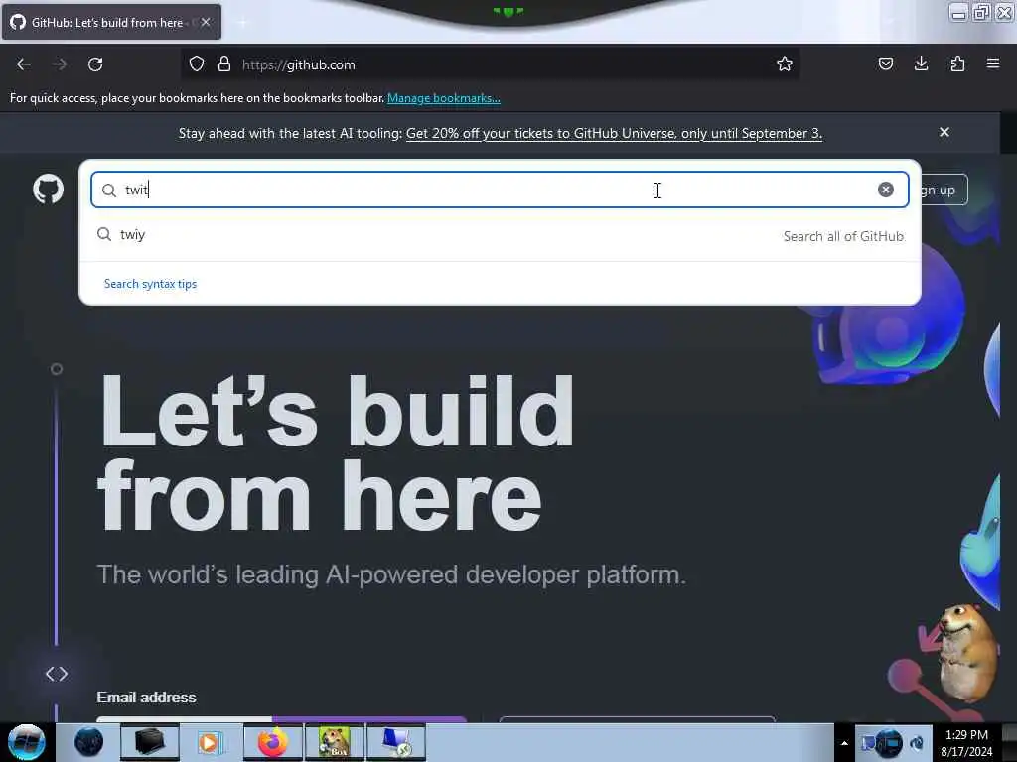Click the hamster mascot on the page

pyautogui.click(x=965, y=651)
